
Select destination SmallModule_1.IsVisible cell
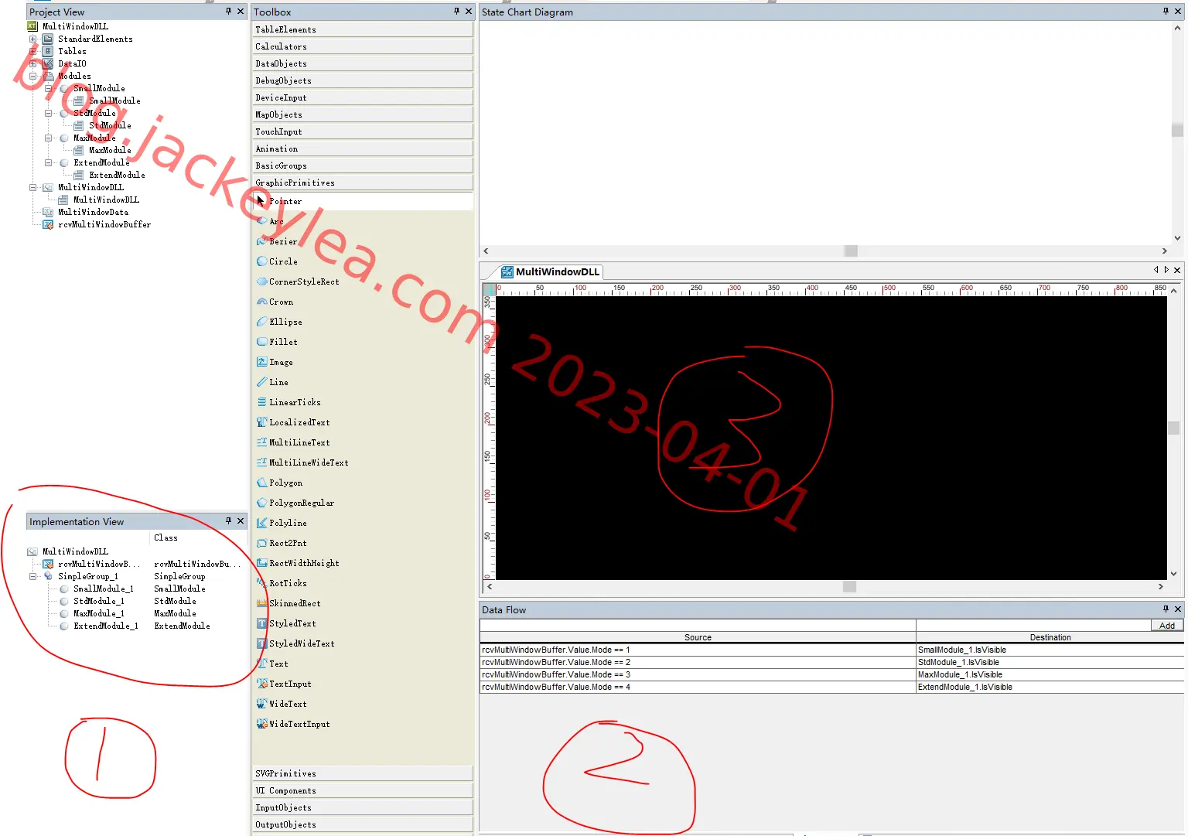1050,650
